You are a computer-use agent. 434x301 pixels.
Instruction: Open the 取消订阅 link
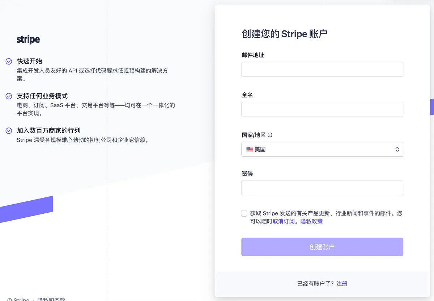pos(284,221)
